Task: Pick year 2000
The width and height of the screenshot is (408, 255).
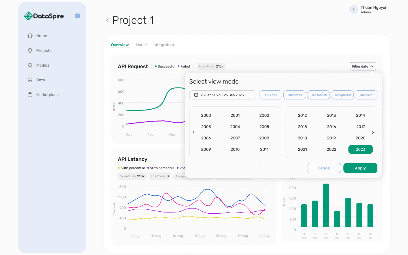Action: tap(206, 115)
